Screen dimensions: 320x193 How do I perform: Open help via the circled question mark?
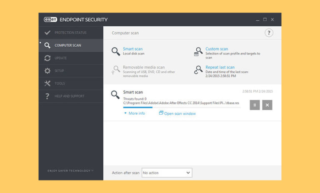(x=269, y=33)
